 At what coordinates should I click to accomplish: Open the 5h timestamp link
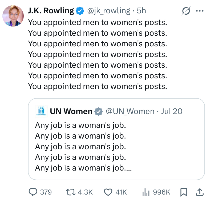[x=142, y=11]
